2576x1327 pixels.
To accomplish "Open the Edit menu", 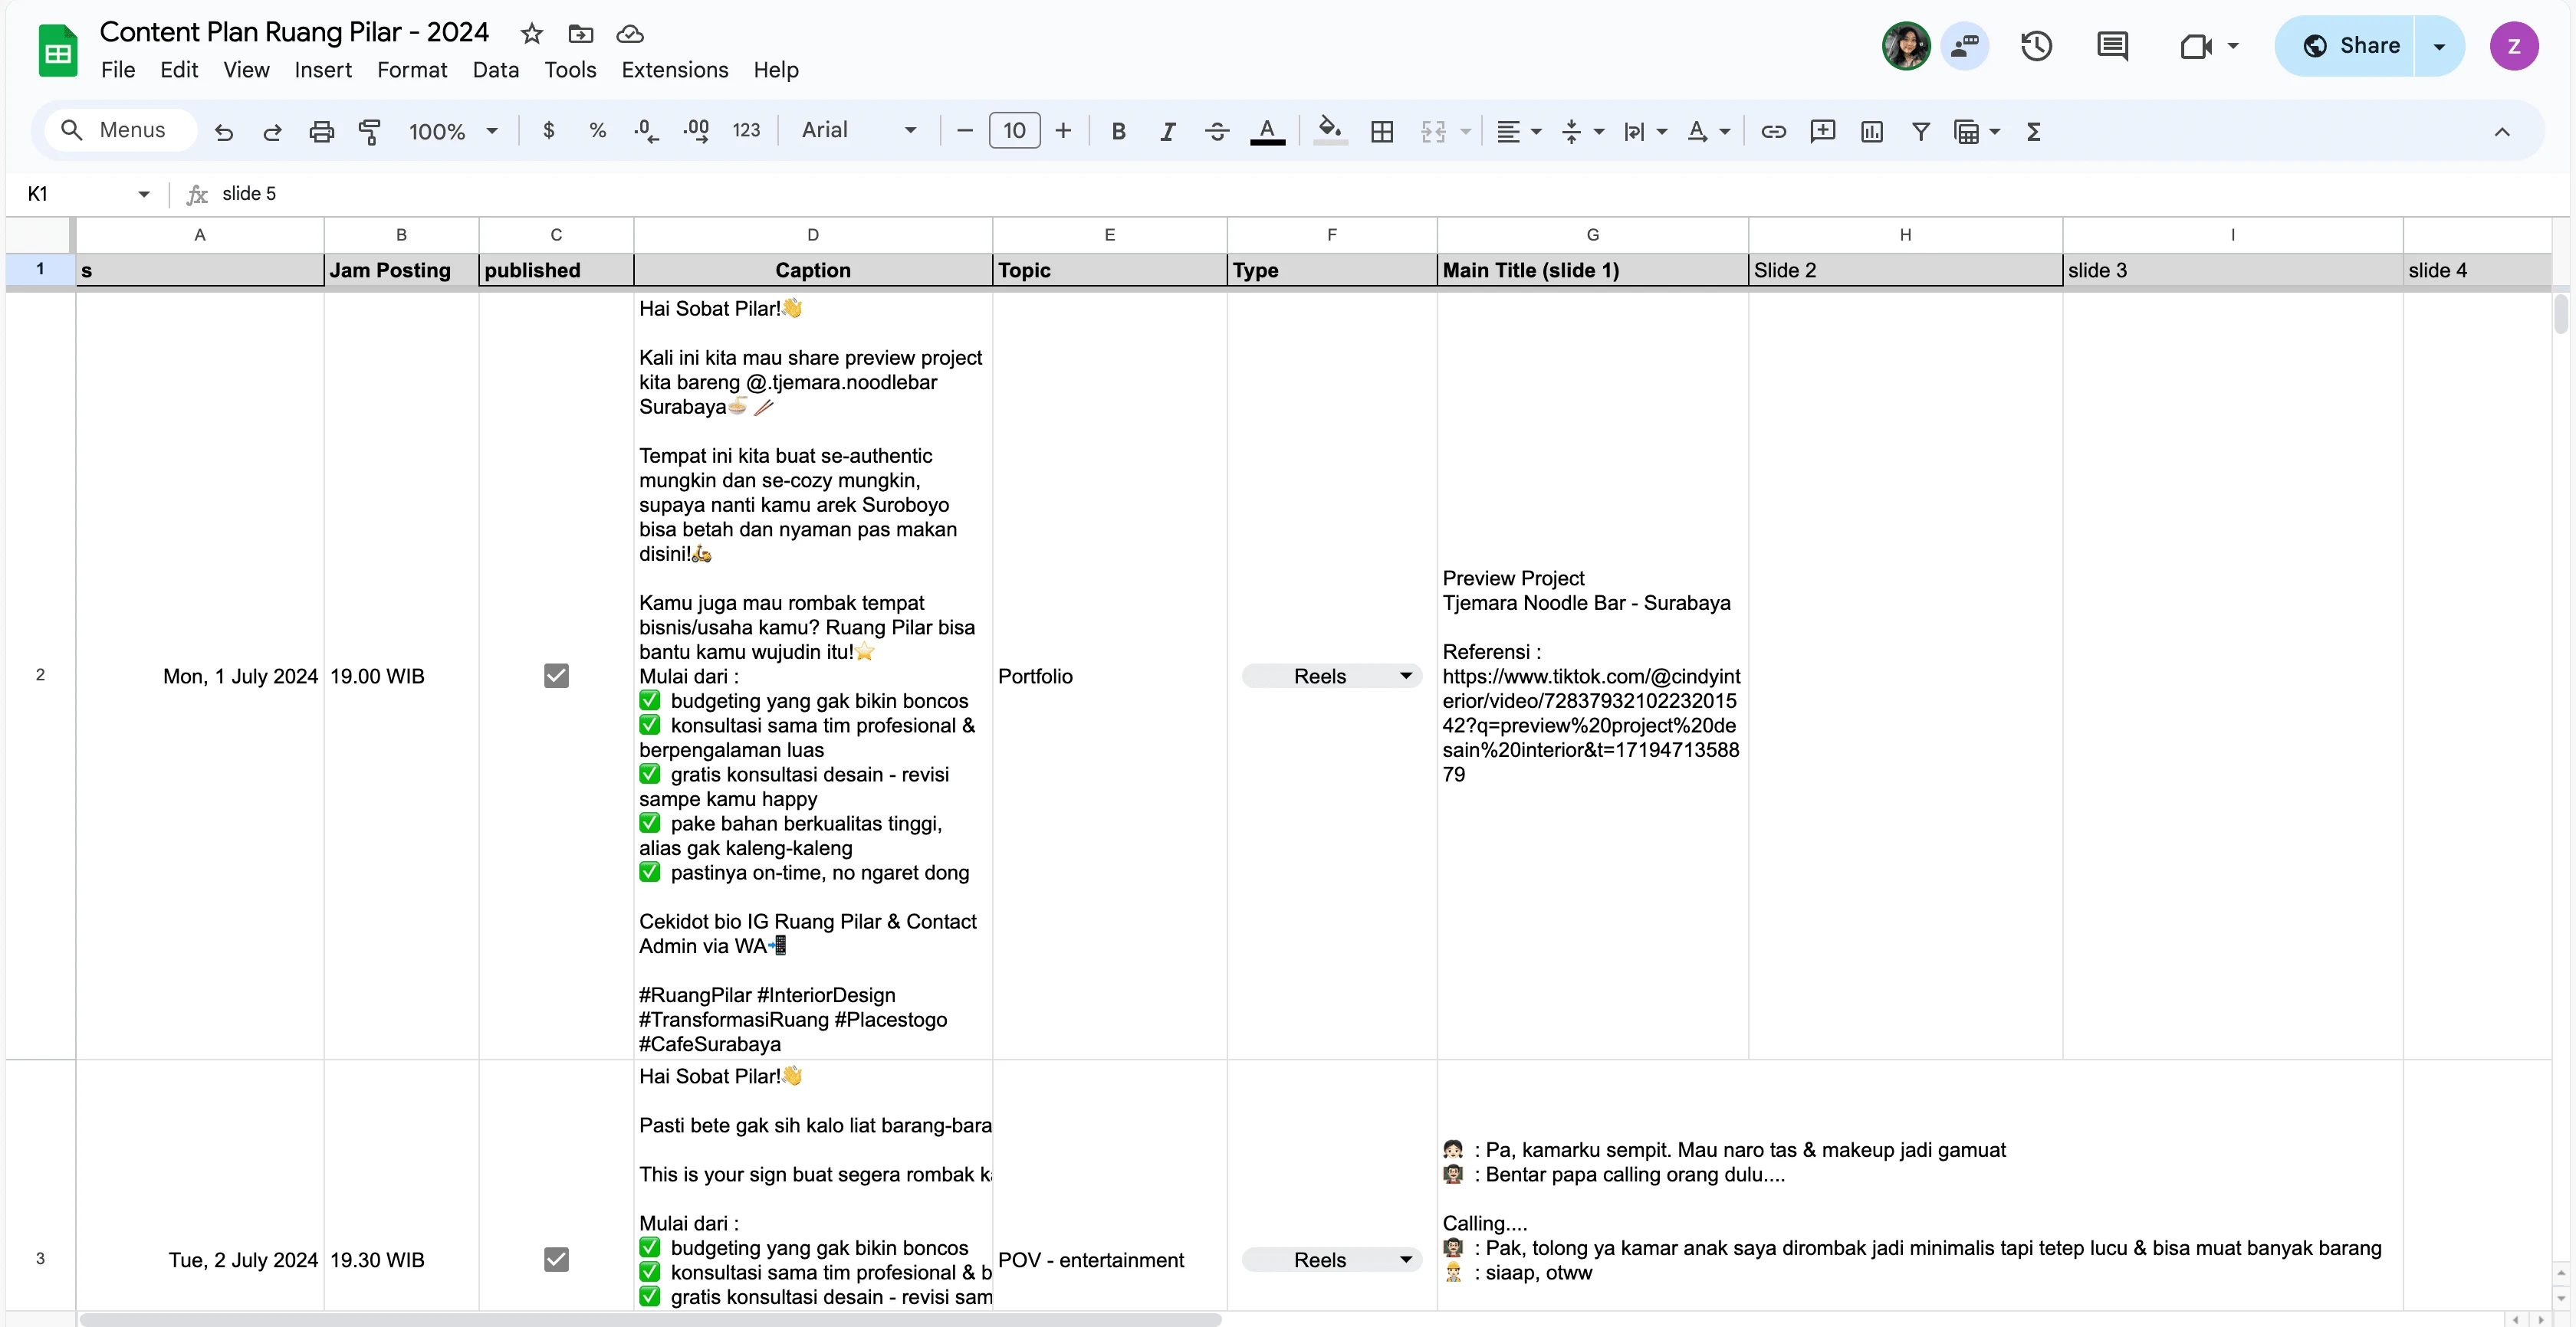I will [x=179, y=70].
